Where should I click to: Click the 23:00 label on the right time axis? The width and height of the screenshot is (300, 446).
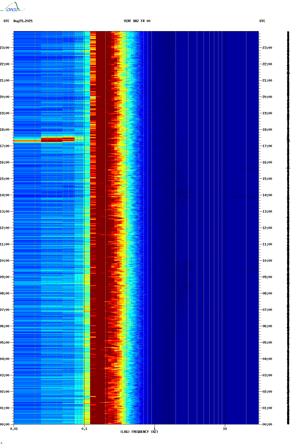[267, 48]
